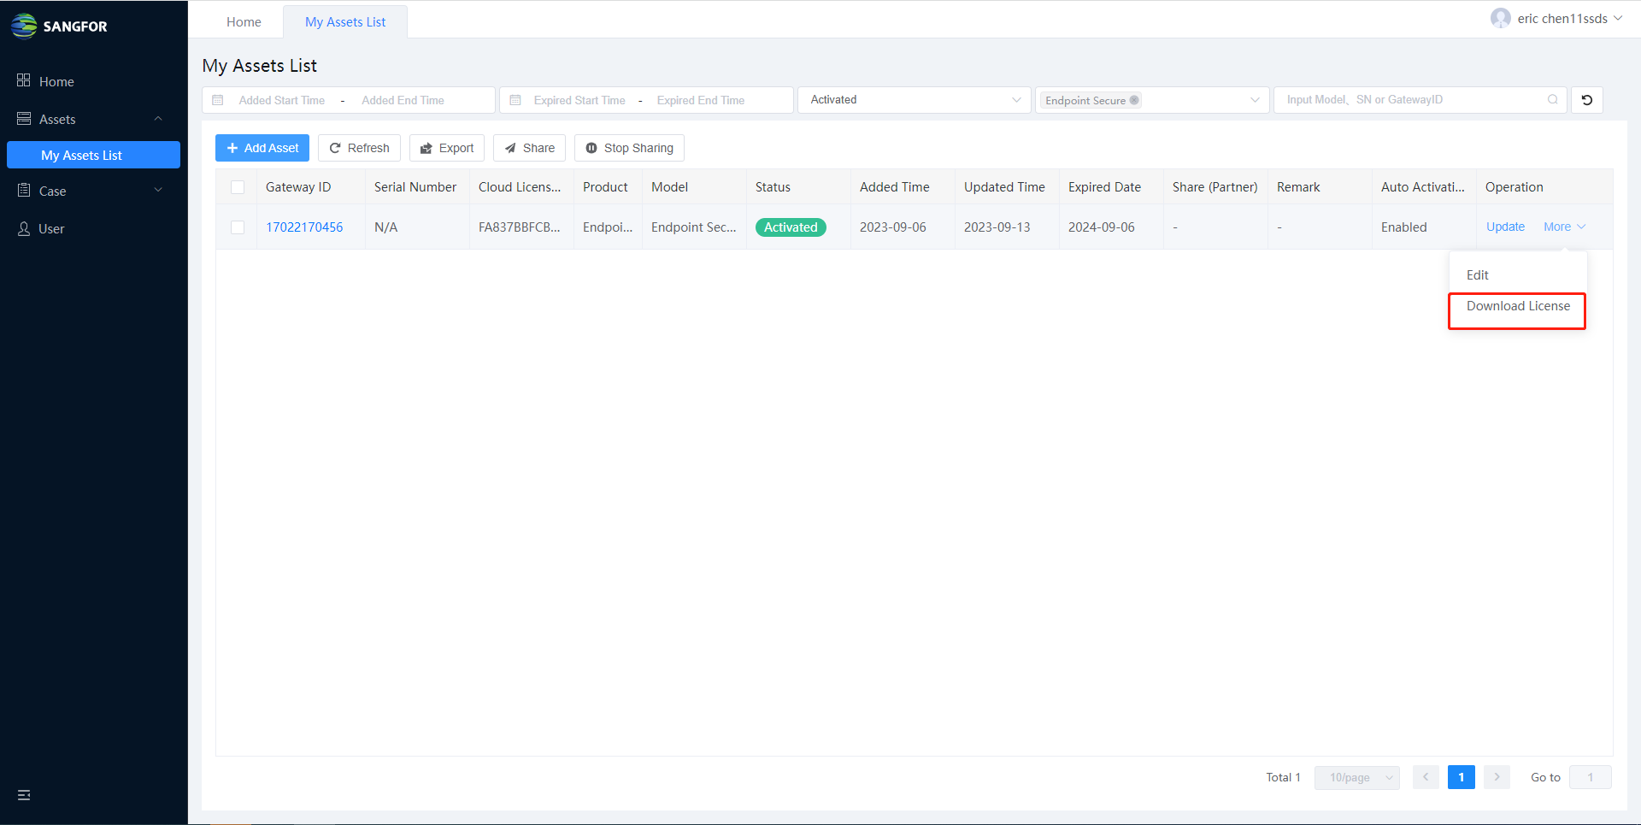
Task: Choose Download License from menu
Action: click(x=1517, y=306)
